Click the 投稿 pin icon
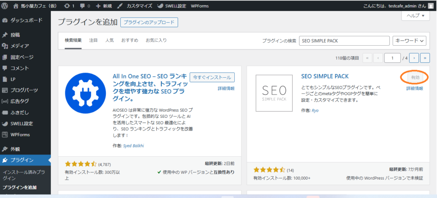 (5, 35)
